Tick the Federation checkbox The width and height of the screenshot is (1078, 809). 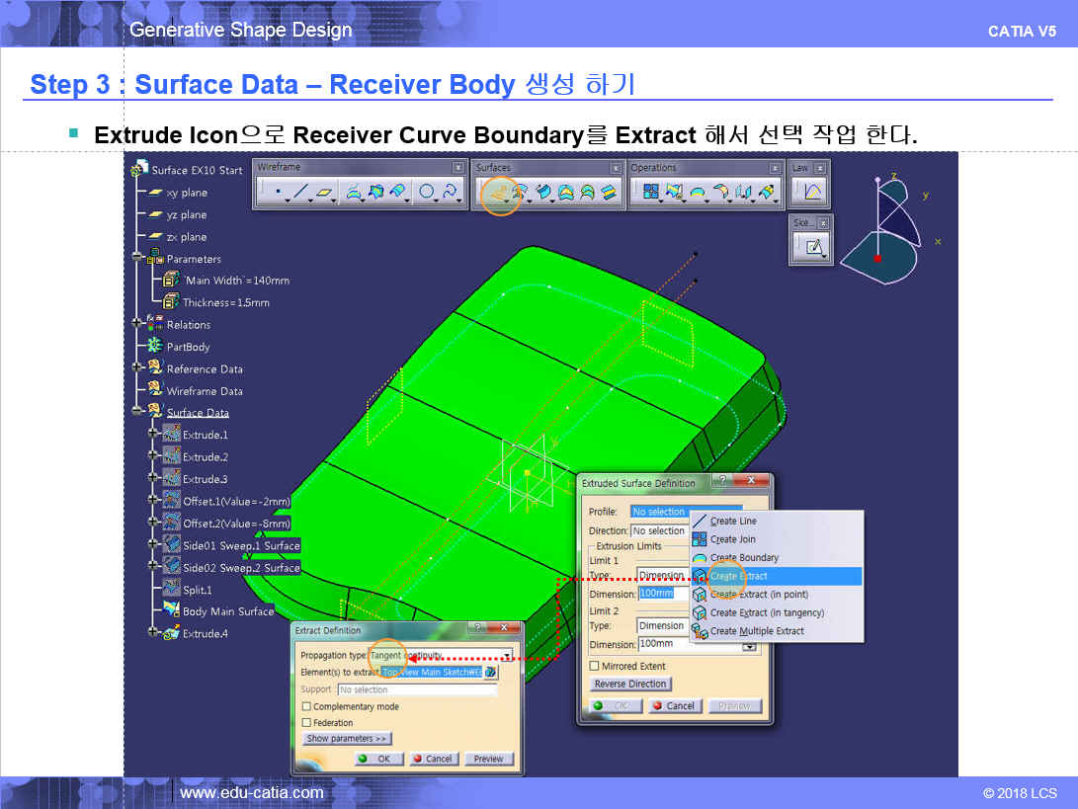tap(306, 723)
